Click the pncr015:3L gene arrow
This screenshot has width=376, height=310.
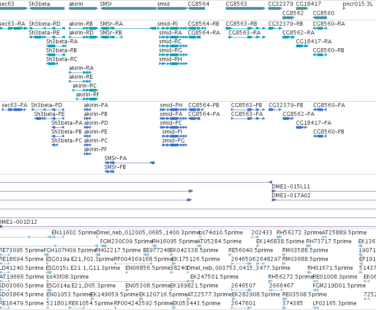344,8
